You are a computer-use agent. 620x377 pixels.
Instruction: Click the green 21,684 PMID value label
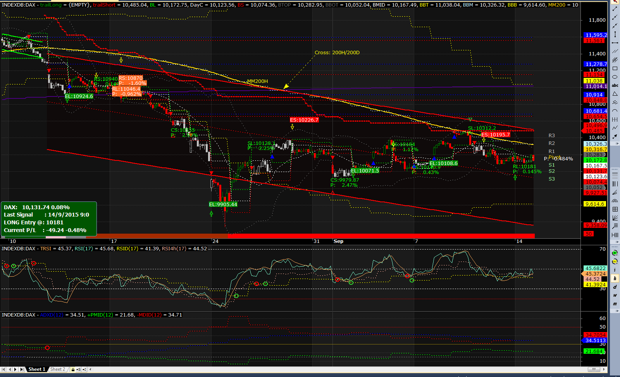pos(594,351)
